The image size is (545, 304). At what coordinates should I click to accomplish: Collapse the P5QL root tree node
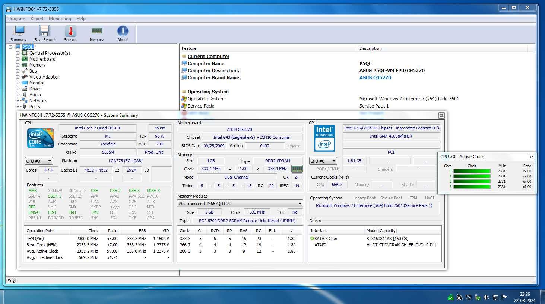(11, 47)
